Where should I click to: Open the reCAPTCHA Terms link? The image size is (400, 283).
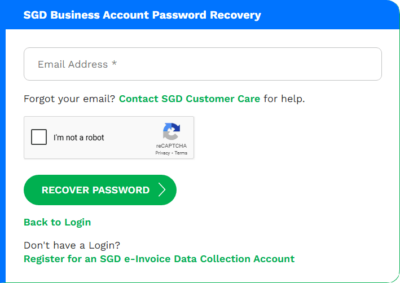[181, 153]
